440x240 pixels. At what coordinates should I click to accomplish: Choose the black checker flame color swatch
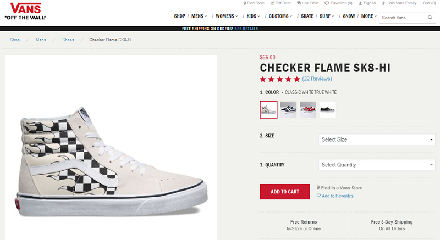click(x=288, y=109)
